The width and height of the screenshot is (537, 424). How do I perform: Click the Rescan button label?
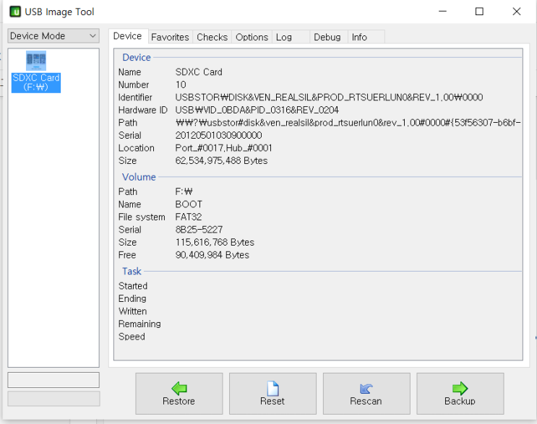(x=366, y=401)
